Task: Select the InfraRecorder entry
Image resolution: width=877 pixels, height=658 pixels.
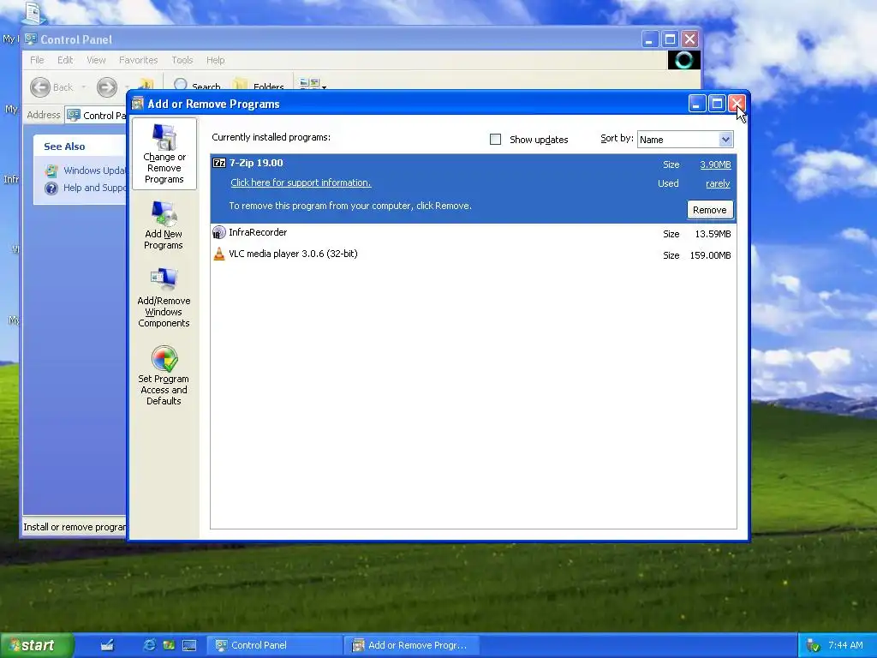Action: tap(473, 233)
